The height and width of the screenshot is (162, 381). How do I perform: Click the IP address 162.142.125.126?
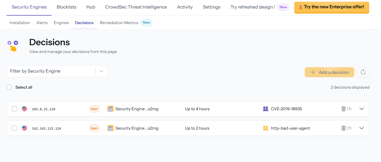47,128
